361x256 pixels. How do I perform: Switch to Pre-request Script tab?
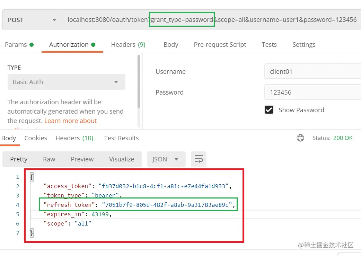click(220, 44)
